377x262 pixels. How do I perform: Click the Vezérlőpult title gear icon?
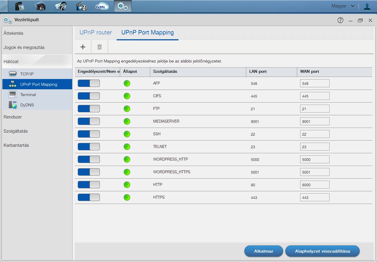pyautogui.click(x=8, y=20)
